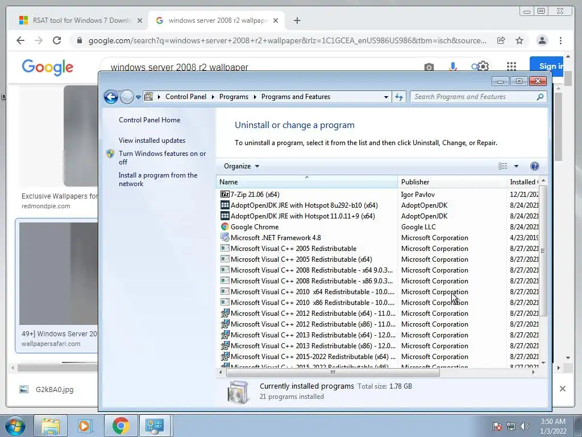Viewport: 582px width, 437px height.
Task: Click scroll down arrow of program list
Action: tap(543, 362)
